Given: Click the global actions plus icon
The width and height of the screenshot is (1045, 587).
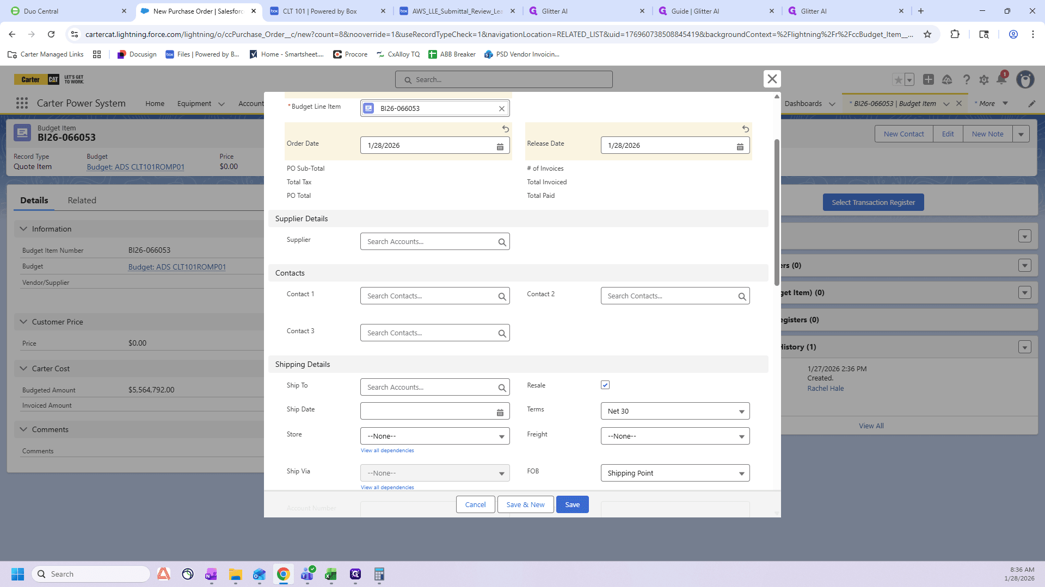Looking at the screenshot, I should pos(929,79).
